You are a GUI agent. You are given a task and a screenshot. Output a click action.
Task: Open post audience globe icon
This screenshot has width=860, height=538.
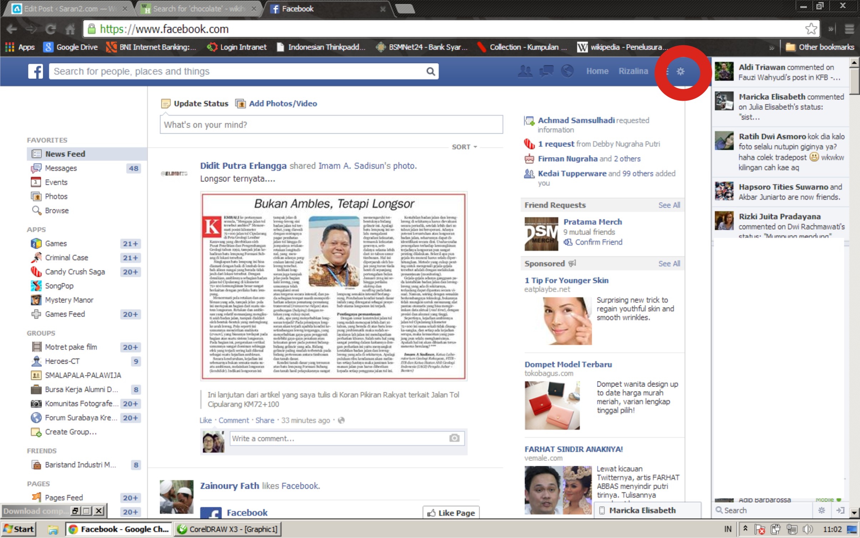341,420
